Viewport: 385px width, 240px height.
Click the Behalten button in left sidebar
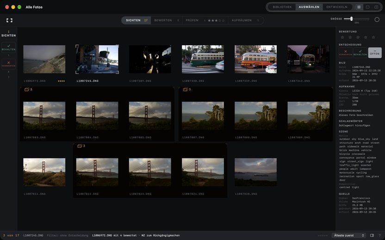(x=9, y=47)
